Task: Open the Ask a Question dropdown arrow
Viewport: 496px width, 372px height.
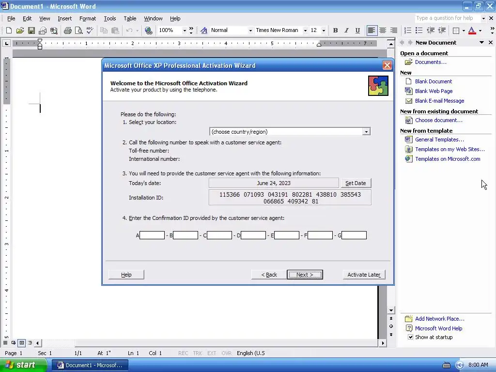Action: pos(483,18)
